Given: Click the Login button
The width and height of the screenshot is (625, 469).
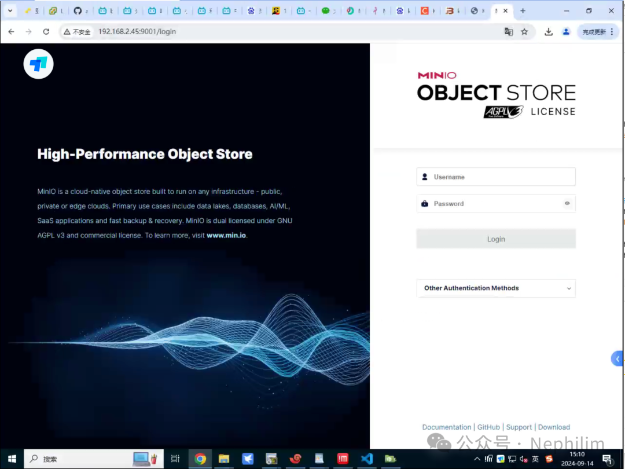Looking at the screenshot, I should [496, 239].
